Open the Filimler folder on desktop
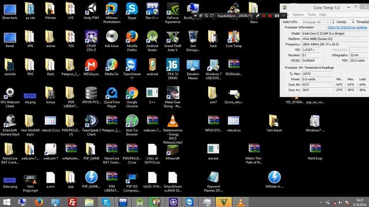Viewport: 369px width, 207px height. pos(50,11)
